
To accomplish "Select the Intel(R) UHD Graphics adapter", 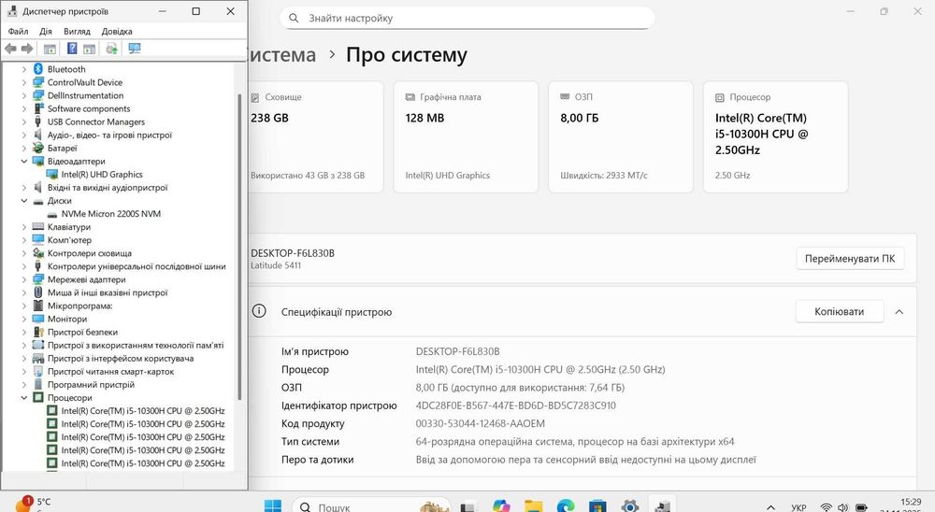I will coord(101,174).
